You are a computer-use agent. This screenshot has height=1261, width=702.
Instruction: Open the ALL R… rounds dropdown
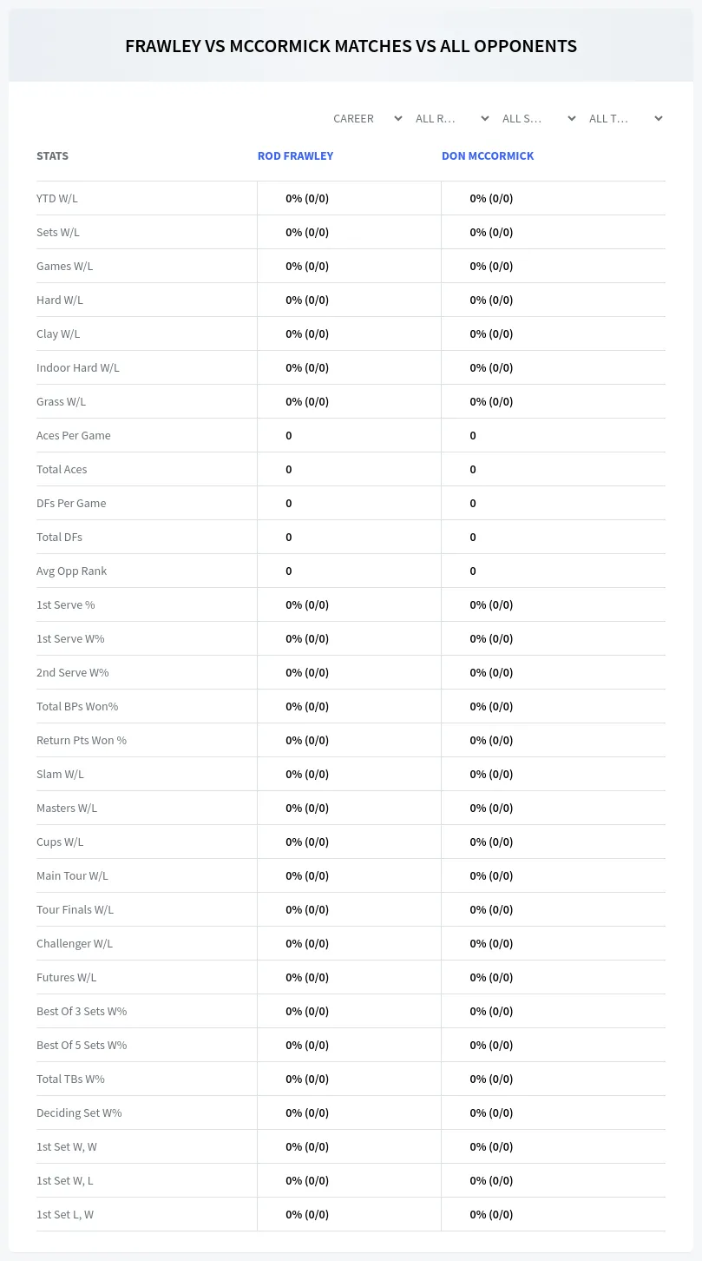tap(451, 118)
